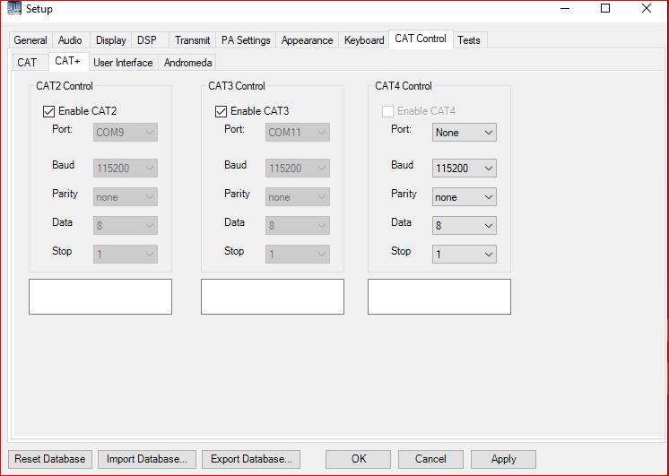The height and width of the screenshot is (476, 669).
Task: Toggle the Enable CAT3 checkbox
Action: click(221, 111)
